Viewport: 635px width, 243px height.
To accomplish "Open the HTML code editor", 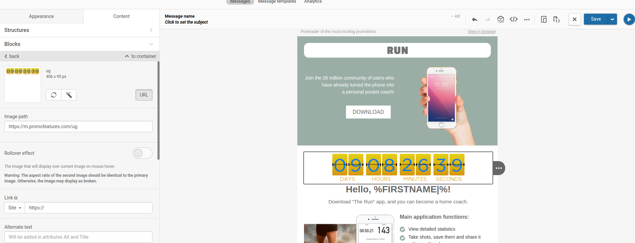I will 514,19.
